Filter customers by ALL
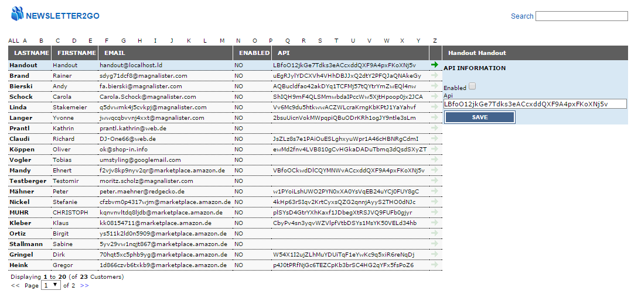The height and width of the screenshot is (301, 631). pos(13,40)
